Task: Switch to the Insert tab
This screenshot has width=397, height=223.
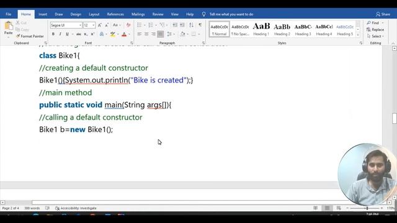Action: coord(43,14)
